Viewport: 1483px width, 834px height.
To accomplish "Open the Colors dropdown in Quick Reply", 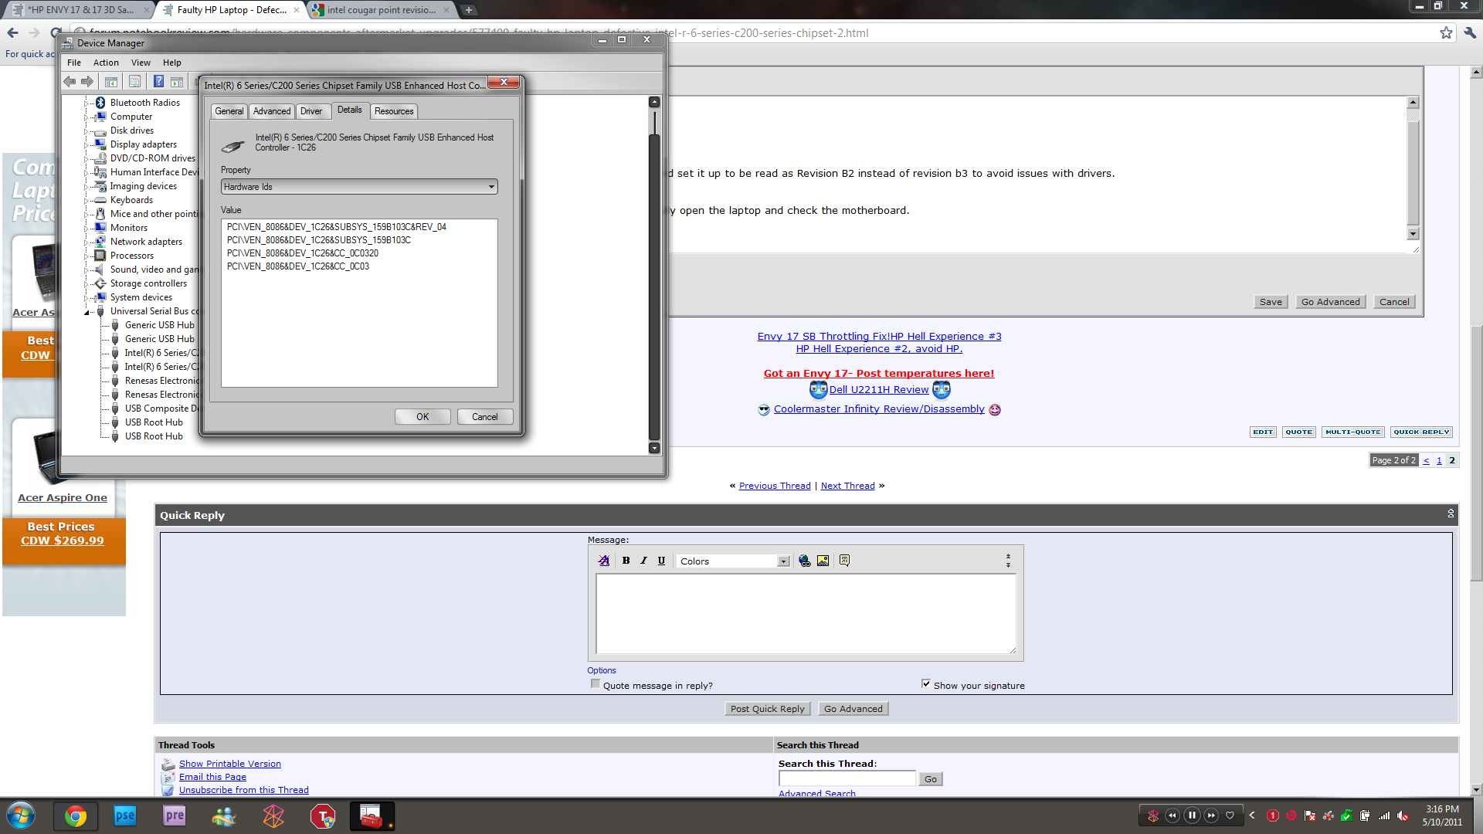I will point(733,561).
